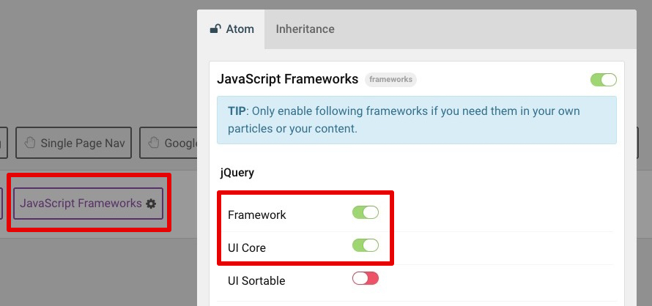This screenshot has height=306, width=652.
Task: Switch to the Inheritance tab
Action: coord(305,29)
